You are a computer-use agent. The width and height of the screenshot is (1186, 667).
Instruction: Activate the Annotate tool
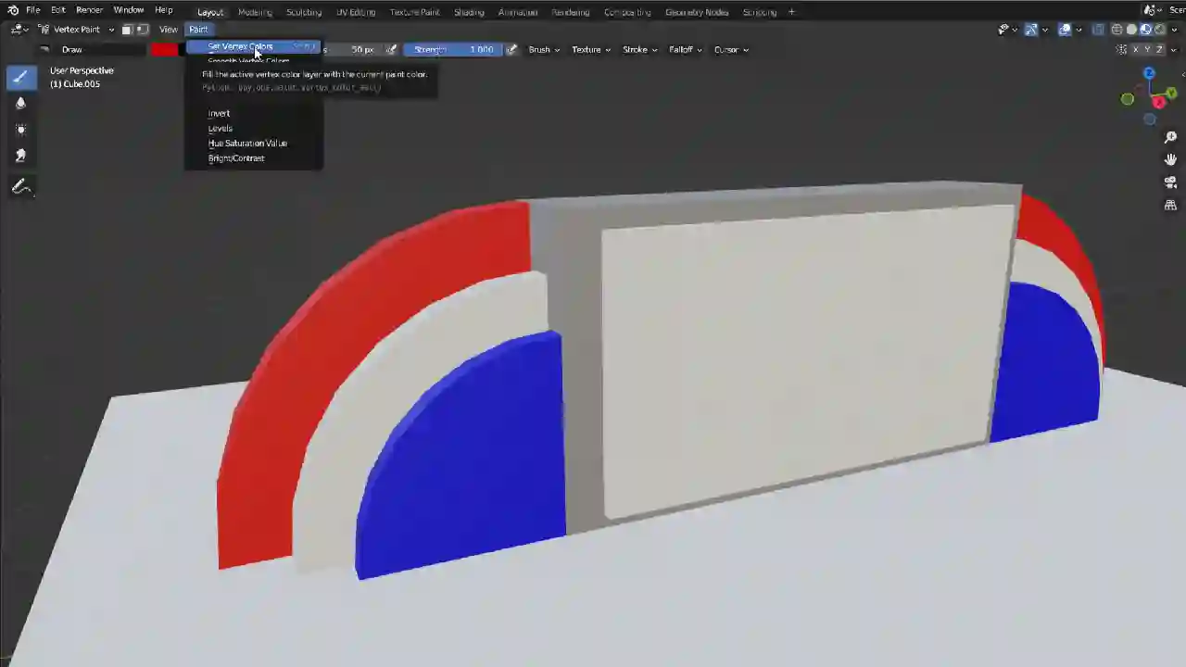[20, 185]
